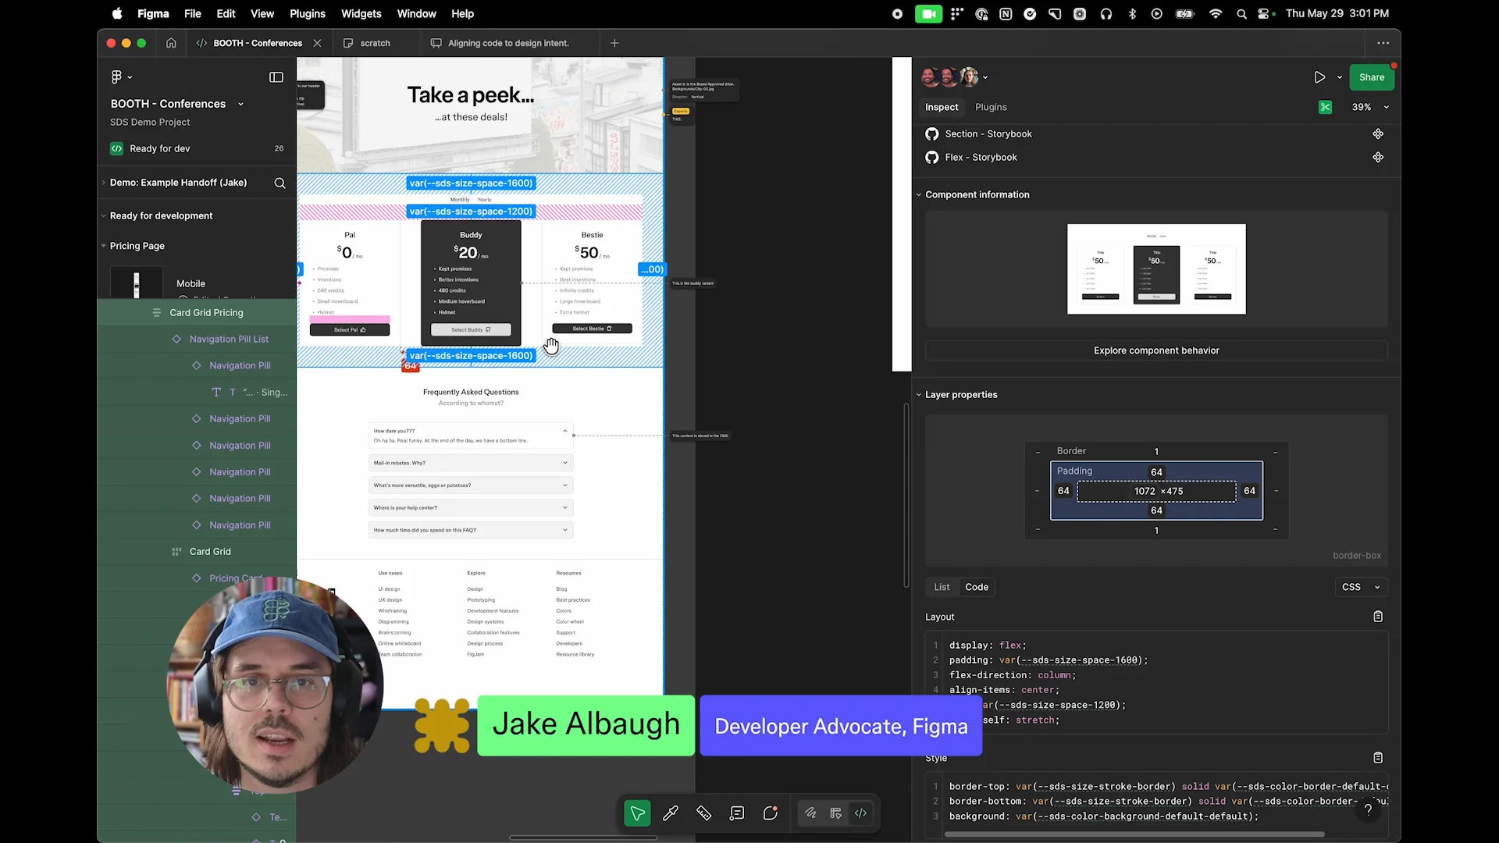Select the eyedropper inspect tool
1499x843 pixels.
[670, 813]
